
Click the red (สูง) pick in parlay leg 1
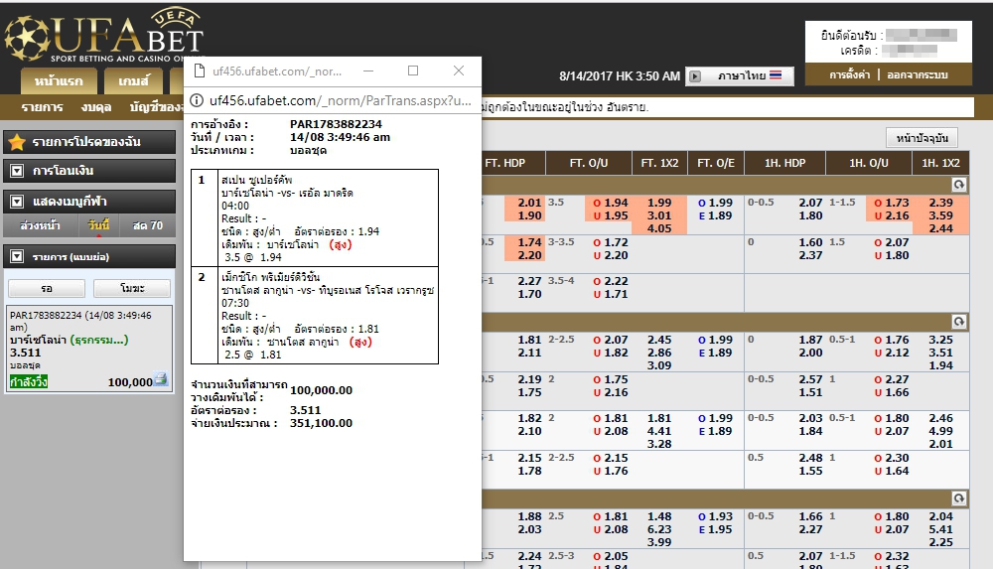click(x=340, y=244)
